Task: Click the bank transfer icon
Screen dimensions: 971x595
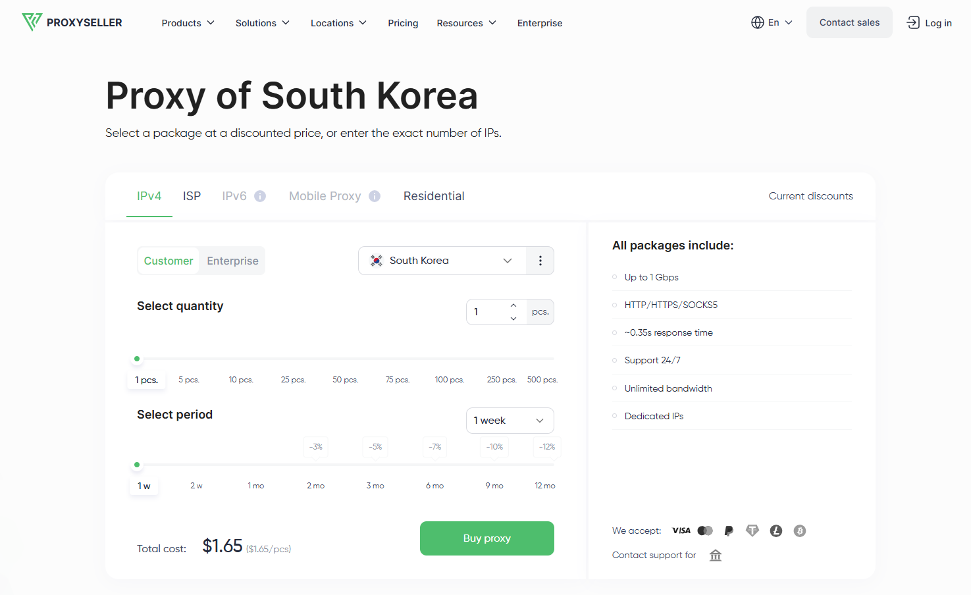Action: (x=716, y=556)
